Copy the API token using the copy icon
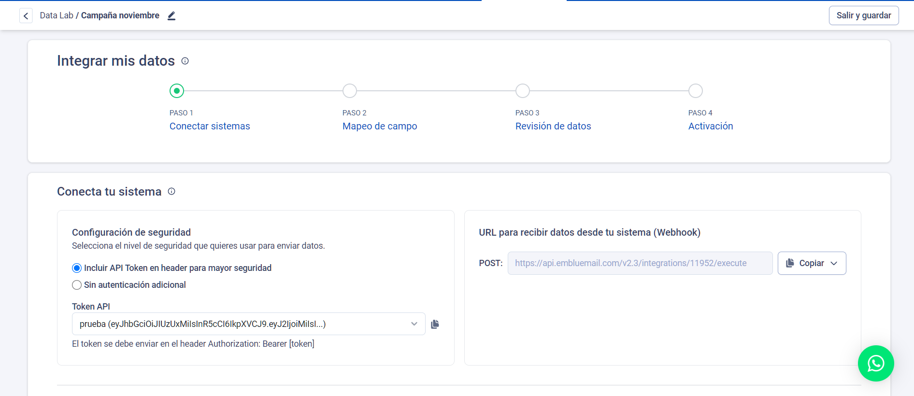 435,324
